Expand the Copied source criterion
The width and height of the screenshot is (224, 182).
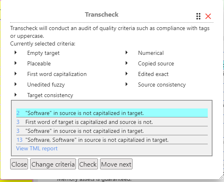pyautogui.click(x=126, y=63)
